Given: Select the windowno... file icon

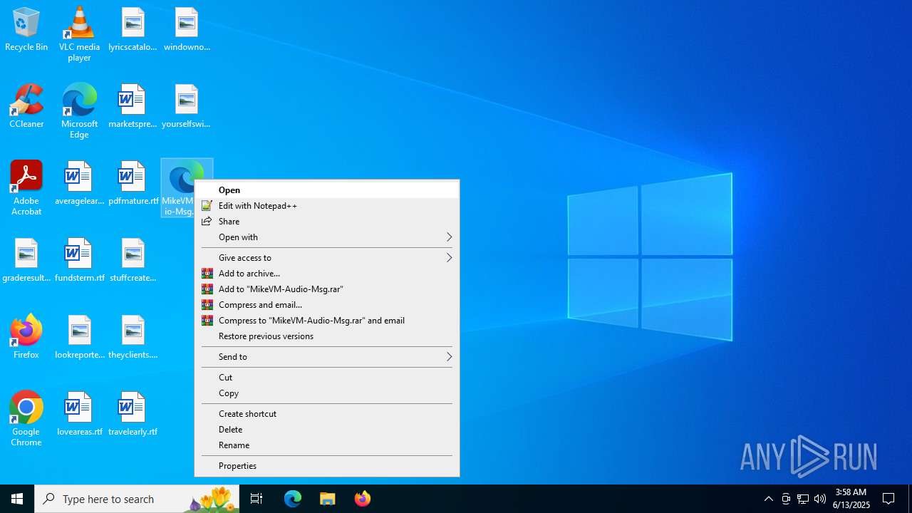Looking at the screenshot, I should [x=187, y=30].
